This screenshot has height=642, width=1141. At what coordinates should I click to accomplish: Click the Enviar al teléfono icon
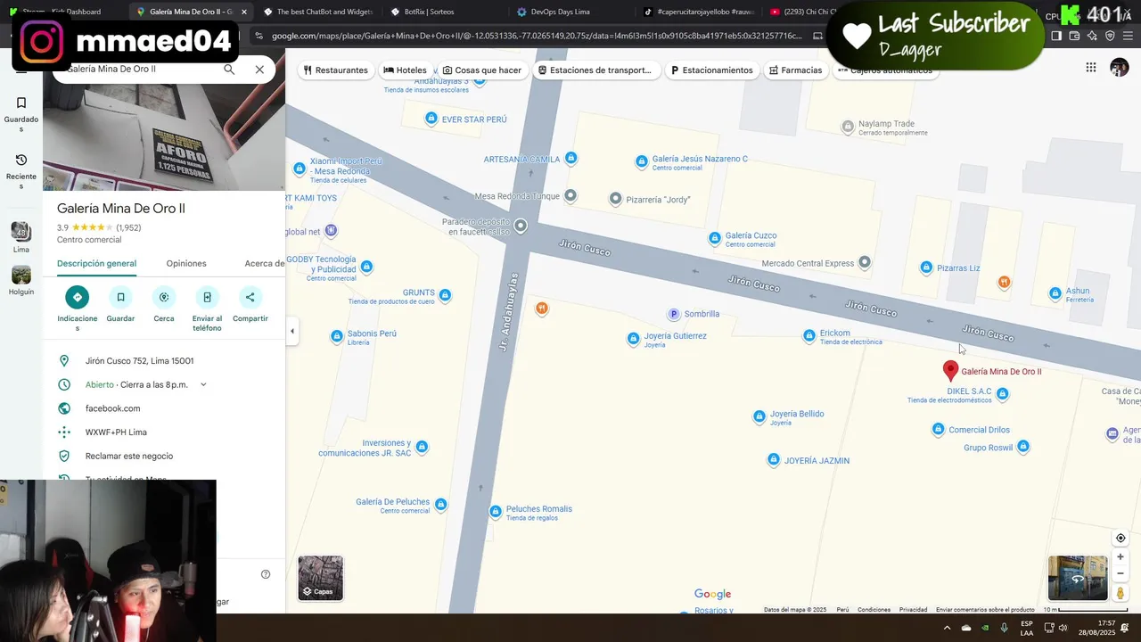207,297
